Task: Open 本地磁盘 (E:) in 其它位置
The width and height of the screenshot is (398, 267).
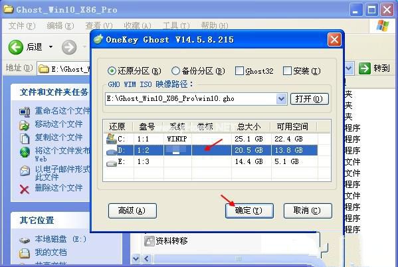Action: [x=60, y=239]
